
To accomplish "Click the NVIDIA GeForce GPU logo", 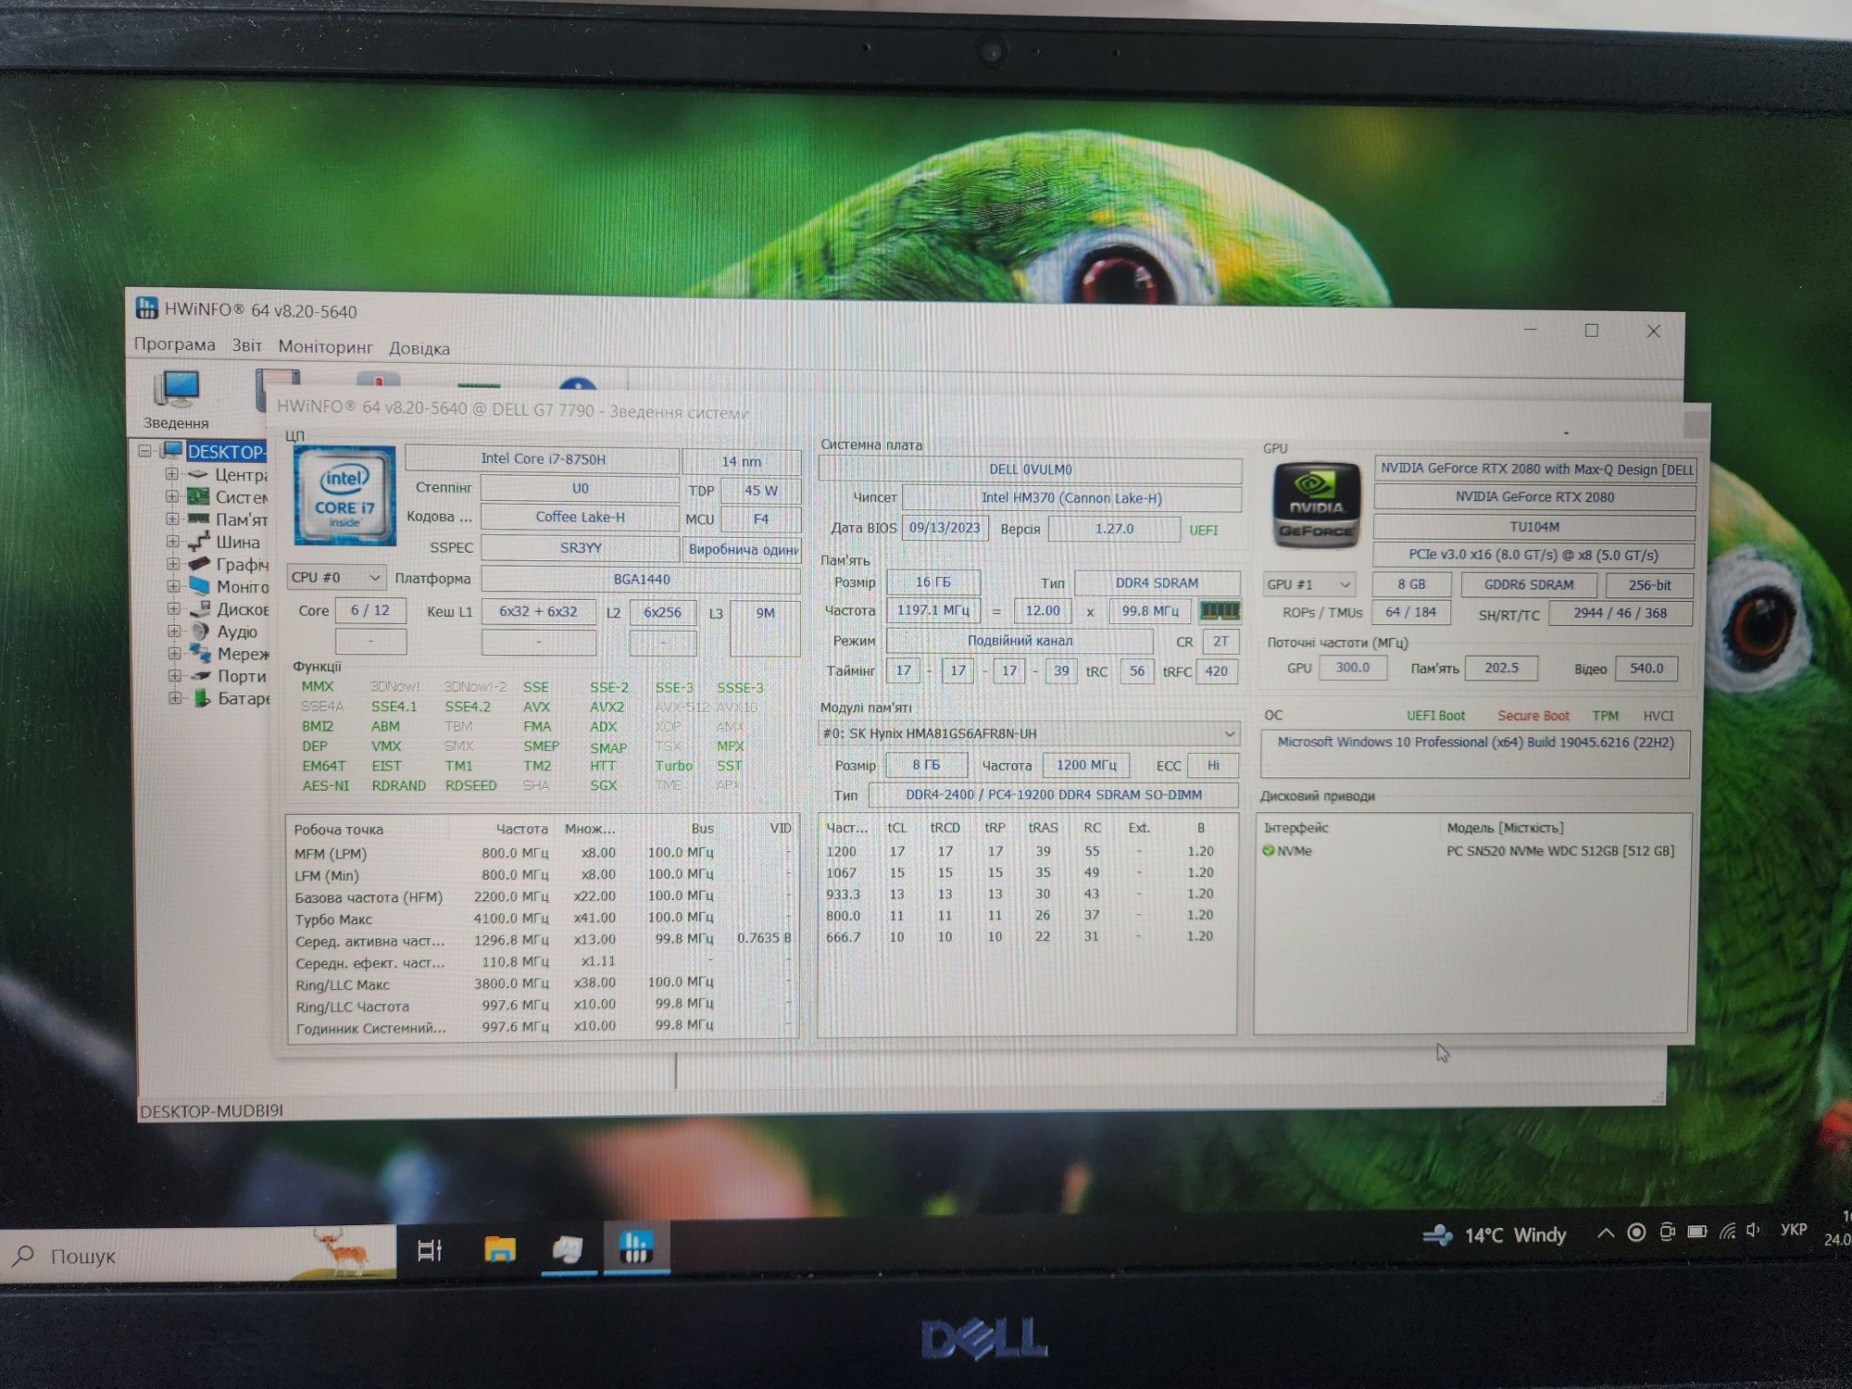I will point(1316,505).
